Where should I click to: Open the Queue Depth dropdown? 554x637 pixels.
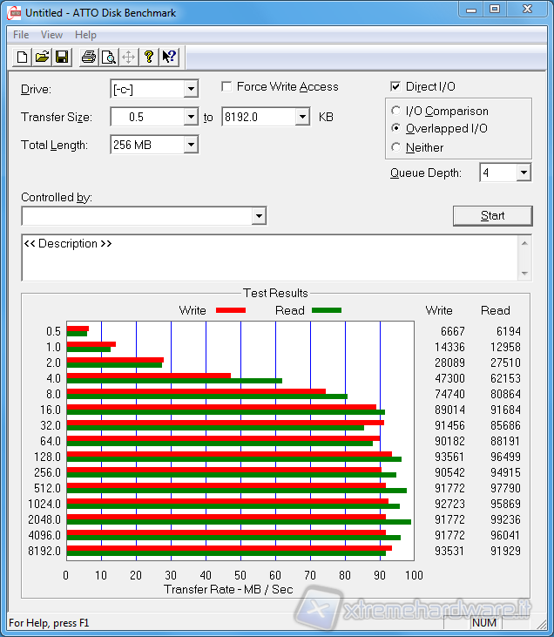[523, 173]
